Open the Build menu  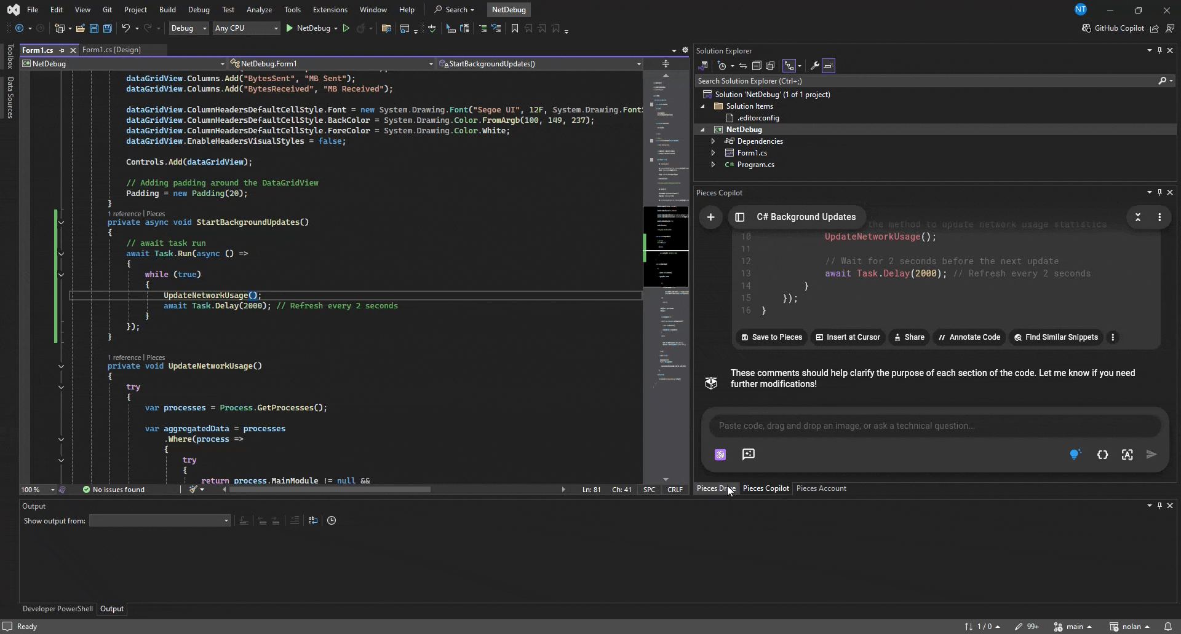(167, 10)
